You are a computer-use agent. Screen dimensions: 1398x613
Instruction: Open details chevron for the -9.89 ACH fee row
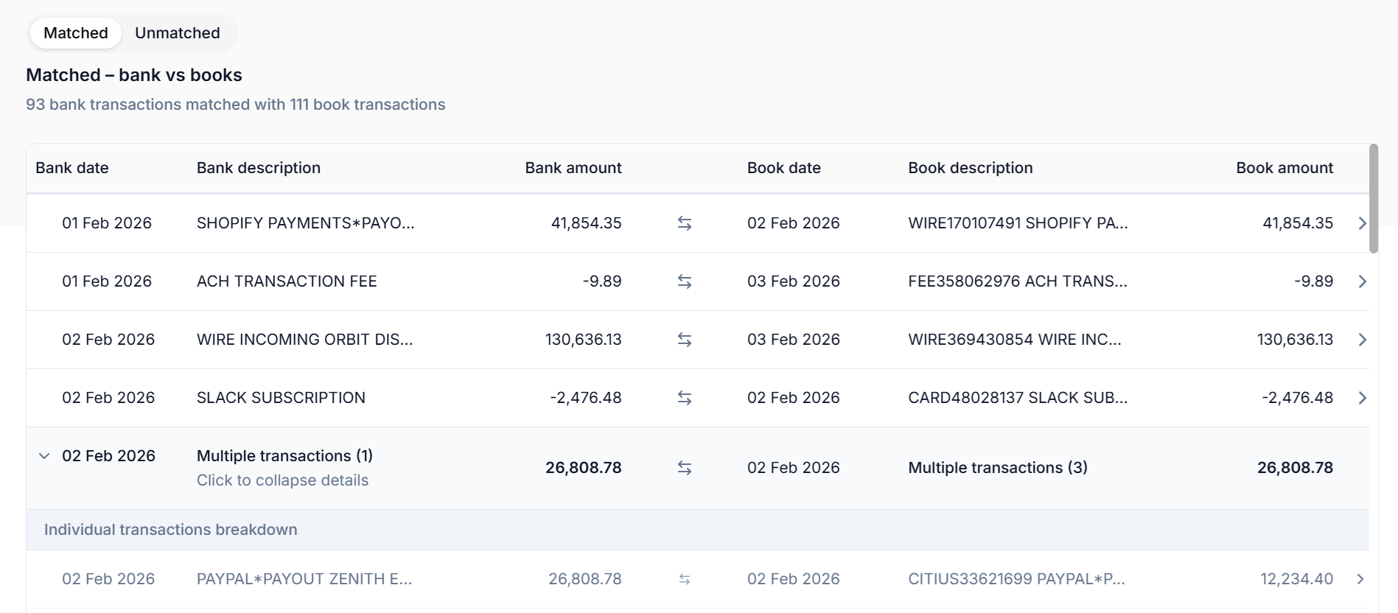coord(1362,281)
